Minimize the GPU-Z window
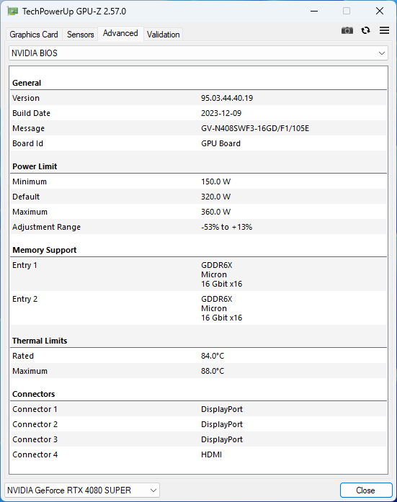This screenshot has height=502, width=397. [x=314, y=12]
